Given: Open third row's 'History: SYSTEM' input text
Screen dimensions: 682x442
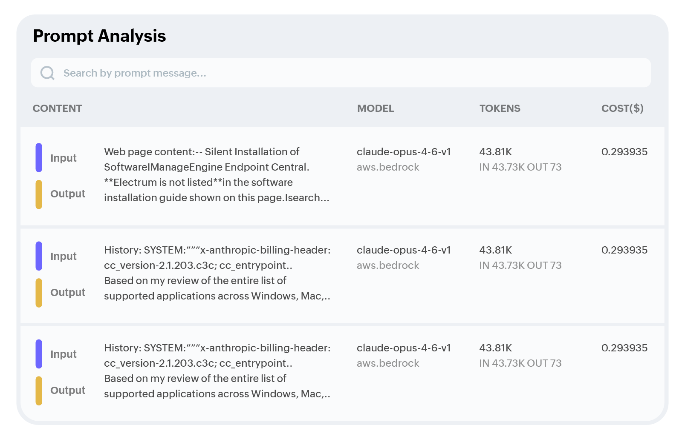Looking at the screenshot, I should pos(217,356).
